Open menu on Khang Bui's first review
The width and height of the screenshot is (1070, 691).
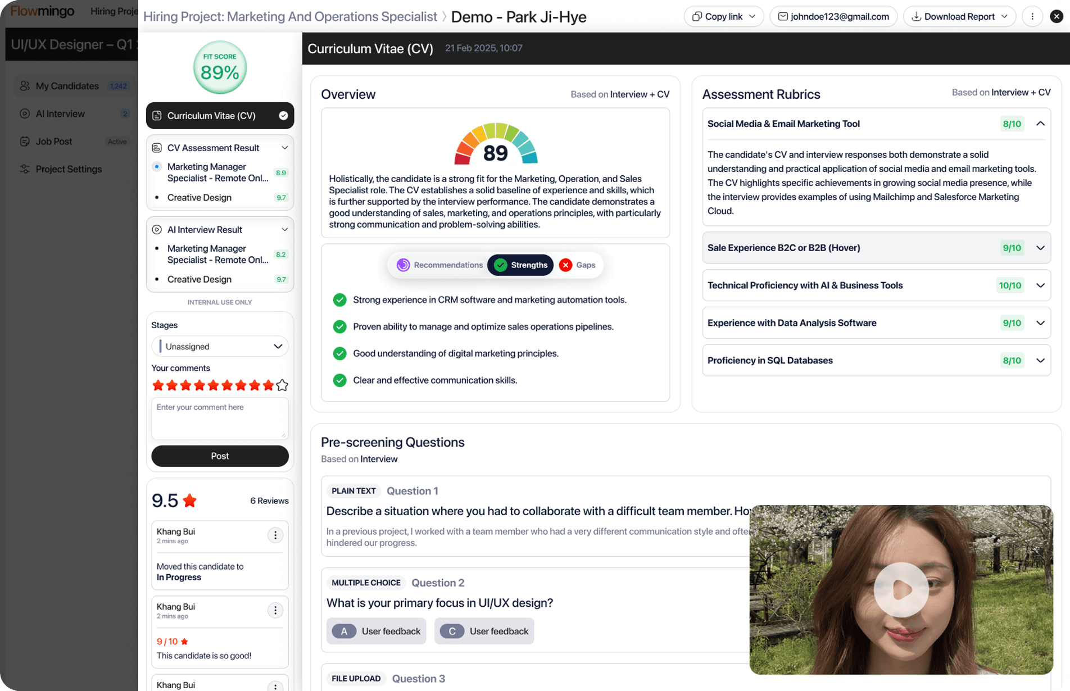pos(275,535)
